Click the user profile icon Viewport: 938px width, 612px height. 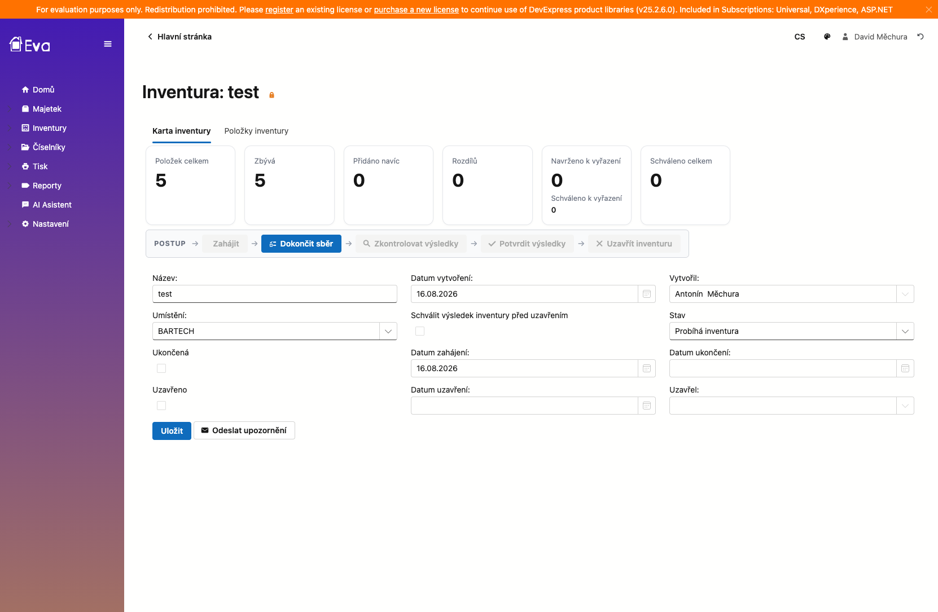pos(845,37)
